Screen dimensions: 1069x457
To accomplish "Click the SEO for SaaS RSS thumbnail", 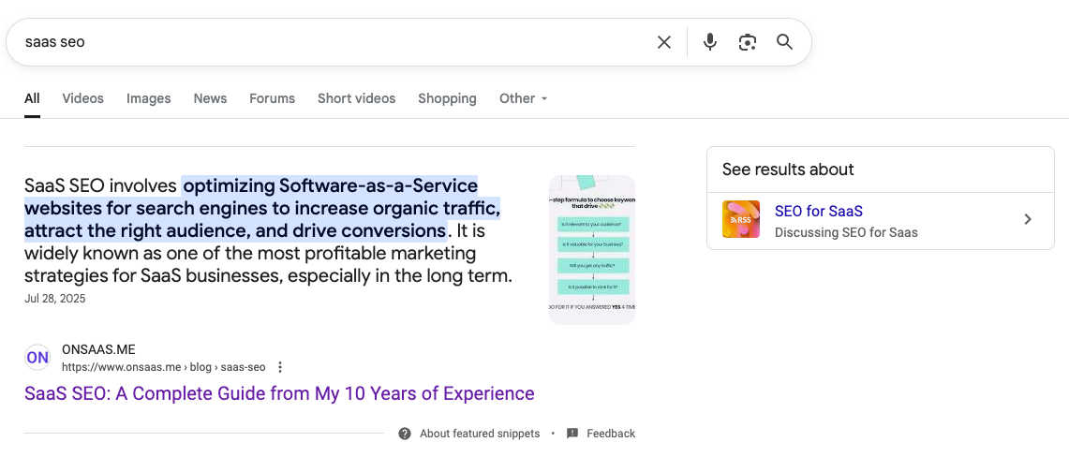I will point(741,219).
